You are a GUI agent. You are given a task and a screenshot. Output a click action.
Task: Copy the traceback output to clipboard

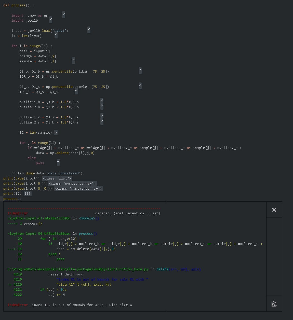(x=274, y=304)
